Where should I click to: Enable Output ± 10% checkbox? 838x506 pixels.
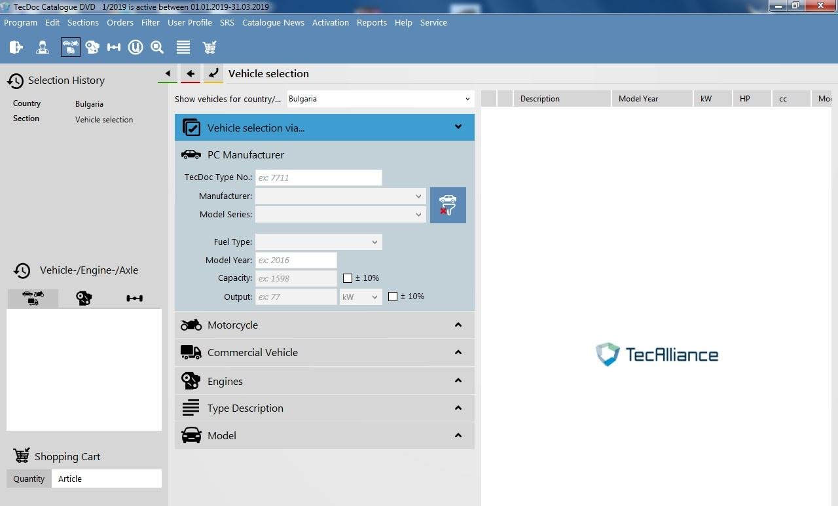click(x=393, y=297)
